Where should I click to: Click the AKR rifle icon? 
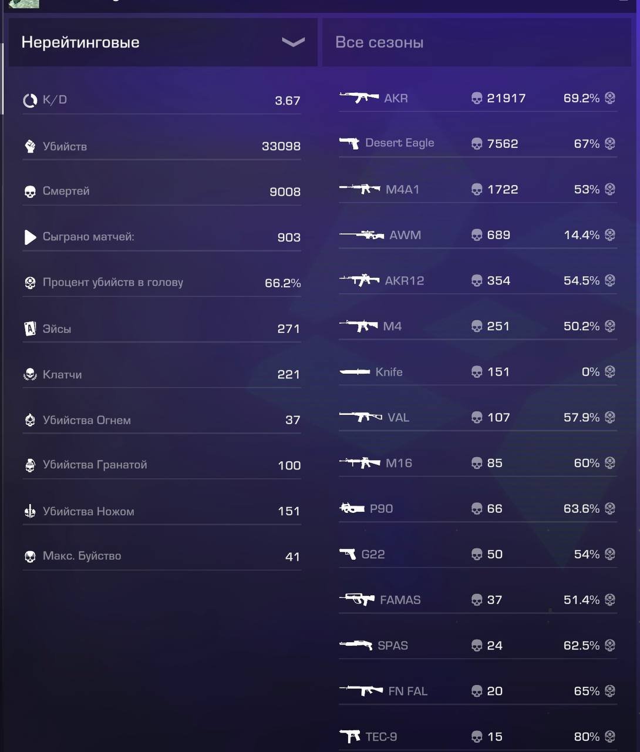pos(359,98)
